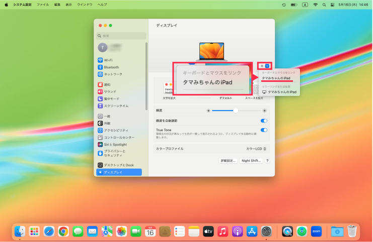Open Podcasts from the Dock
The width and height of the screenshot is (373, 242).
pos(238,231)
